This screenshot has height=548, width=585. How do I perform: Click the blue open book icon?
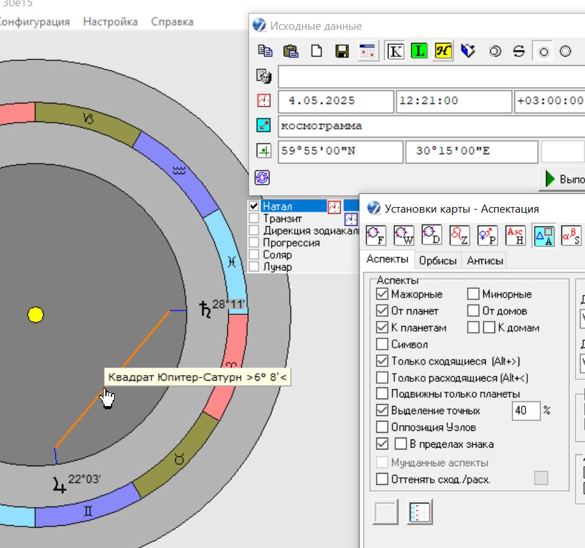click(x=468, y=51)
